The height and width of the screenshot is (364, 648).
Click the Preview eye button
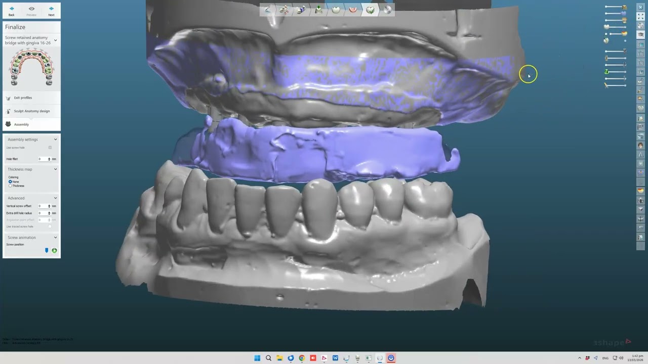pos(31,11)
